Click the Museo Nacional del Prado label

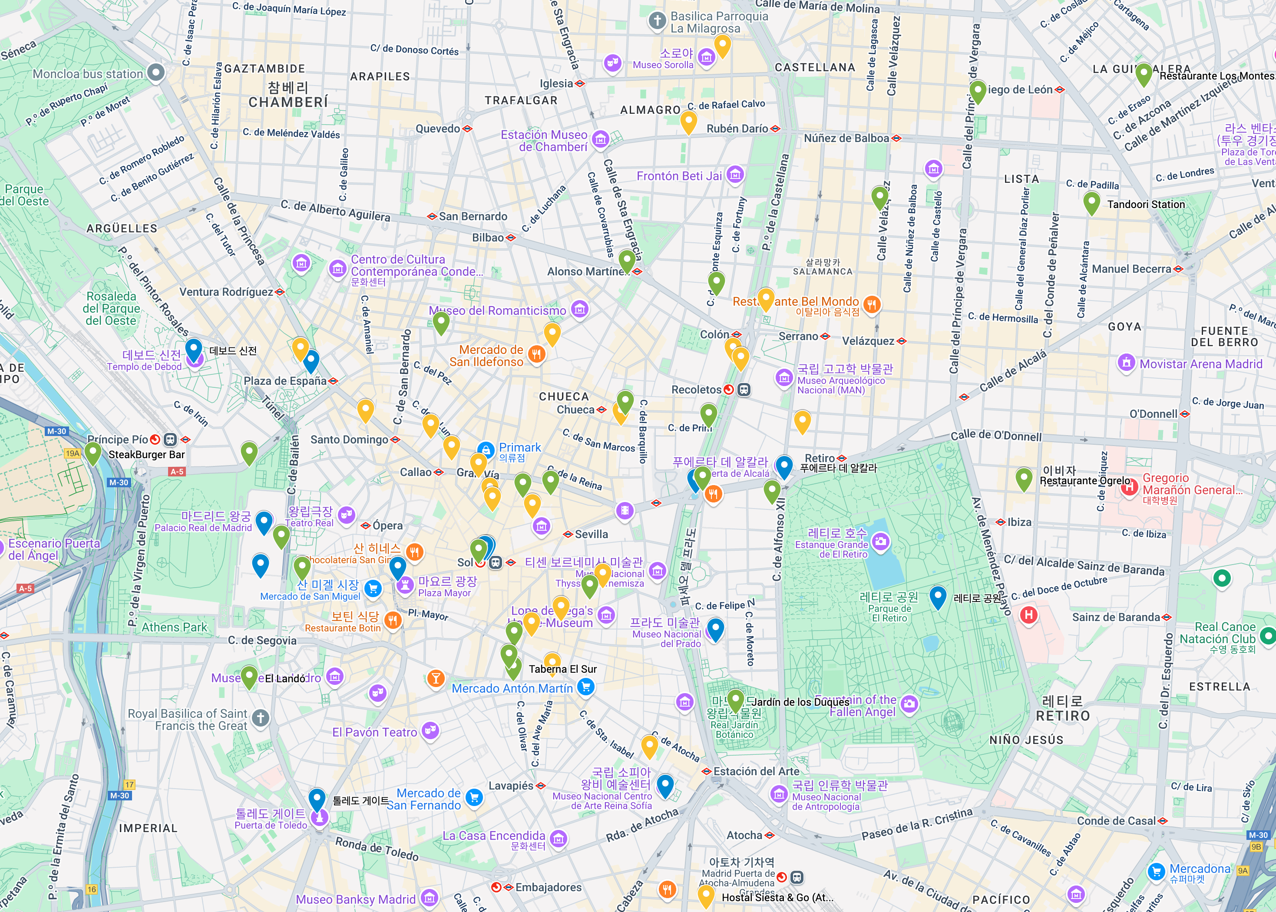(666, 634)
